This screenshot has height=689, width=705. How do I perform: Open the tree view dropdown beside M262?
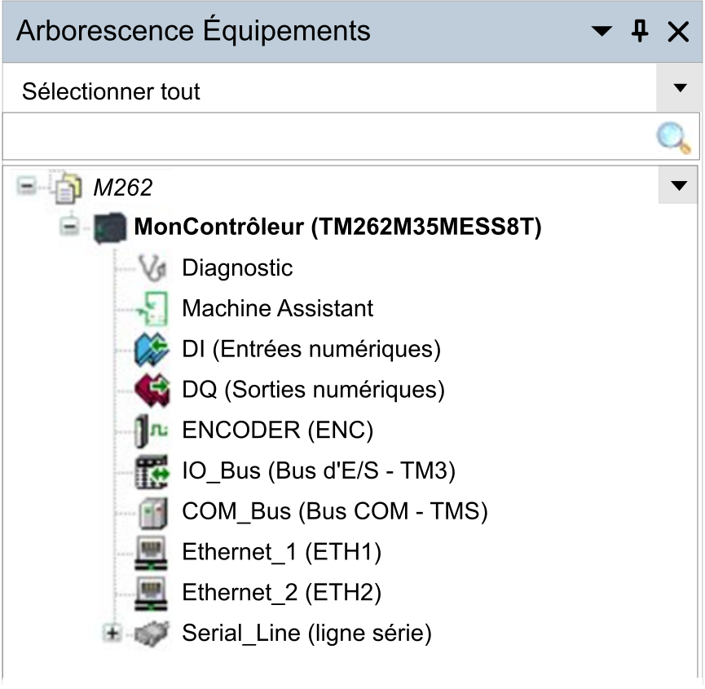click(678, 185)
